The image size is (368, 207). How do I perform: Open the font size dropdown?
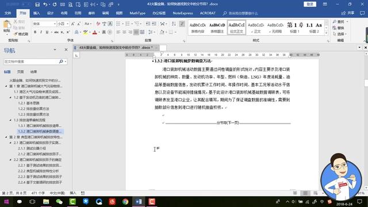pyautogui.click(x=68, y=24)
